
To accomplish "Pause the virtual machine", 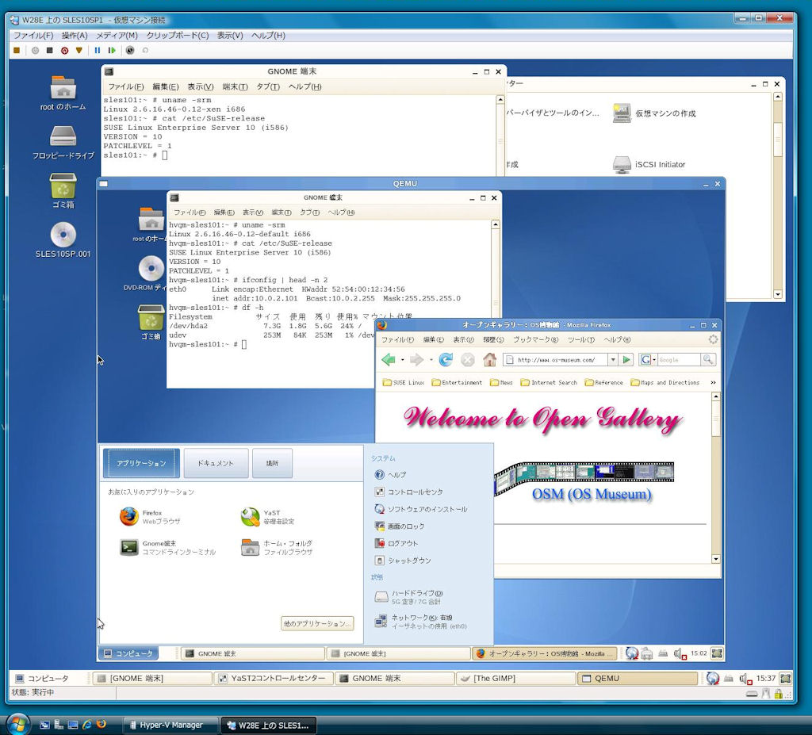I will click(x=98, y=50).
